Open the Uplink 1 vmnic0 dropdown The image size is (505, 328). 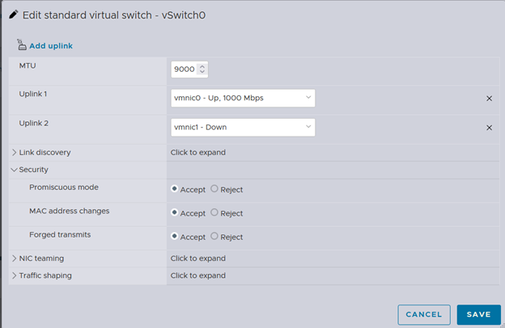tap(242, 99)
